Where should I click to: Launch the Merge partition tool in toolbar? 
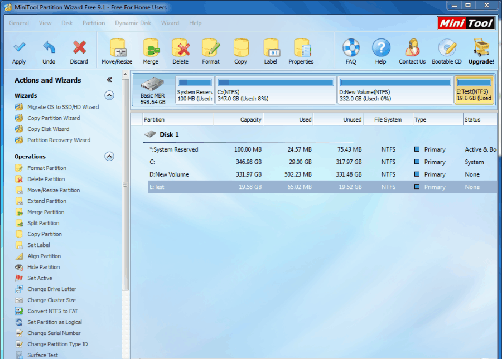[x=151, y=52]
